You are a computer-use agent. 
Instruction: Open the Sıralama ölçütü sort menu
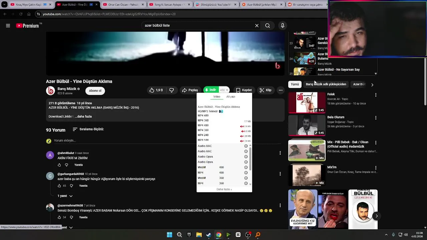[x=88, y=129]
